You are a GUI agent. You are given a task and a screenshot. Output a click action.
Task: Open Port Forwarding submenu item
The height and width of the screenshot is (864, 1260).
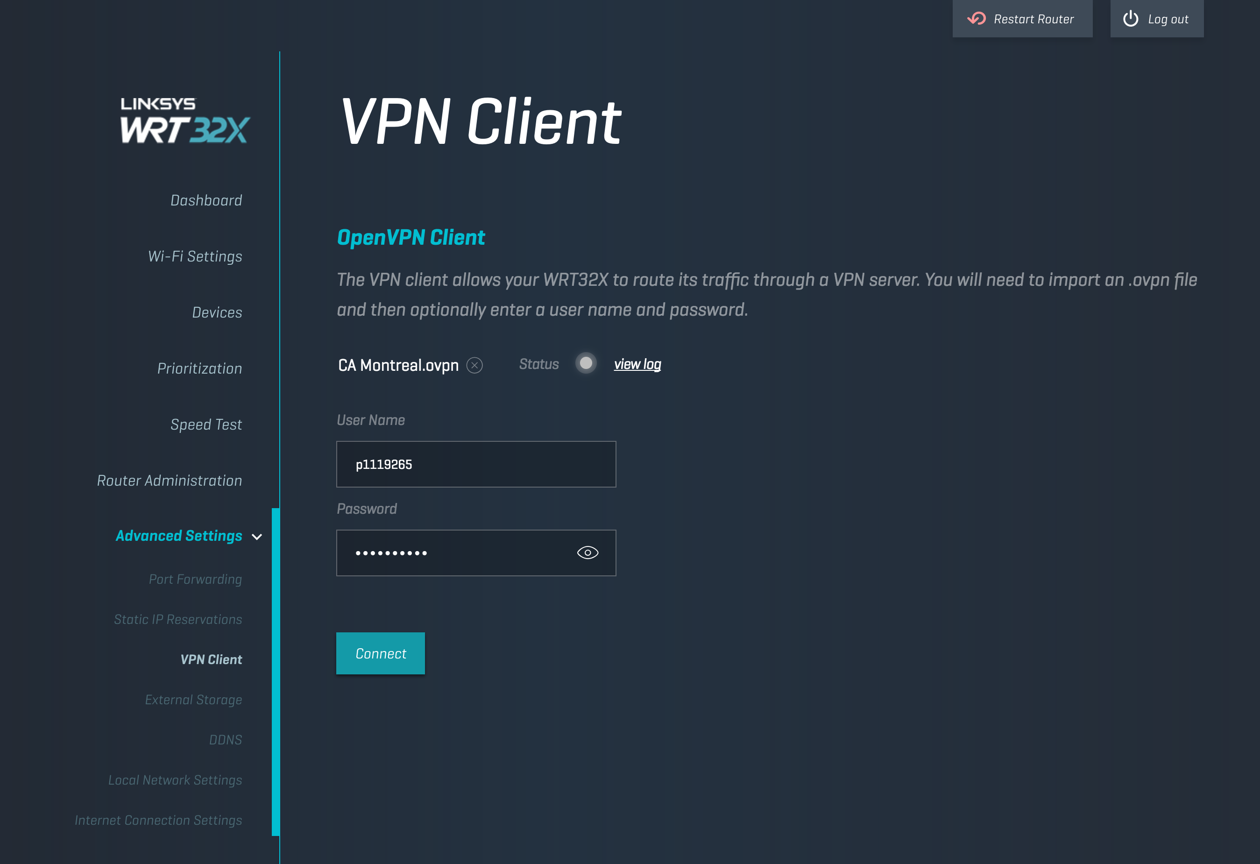point(195,580)
